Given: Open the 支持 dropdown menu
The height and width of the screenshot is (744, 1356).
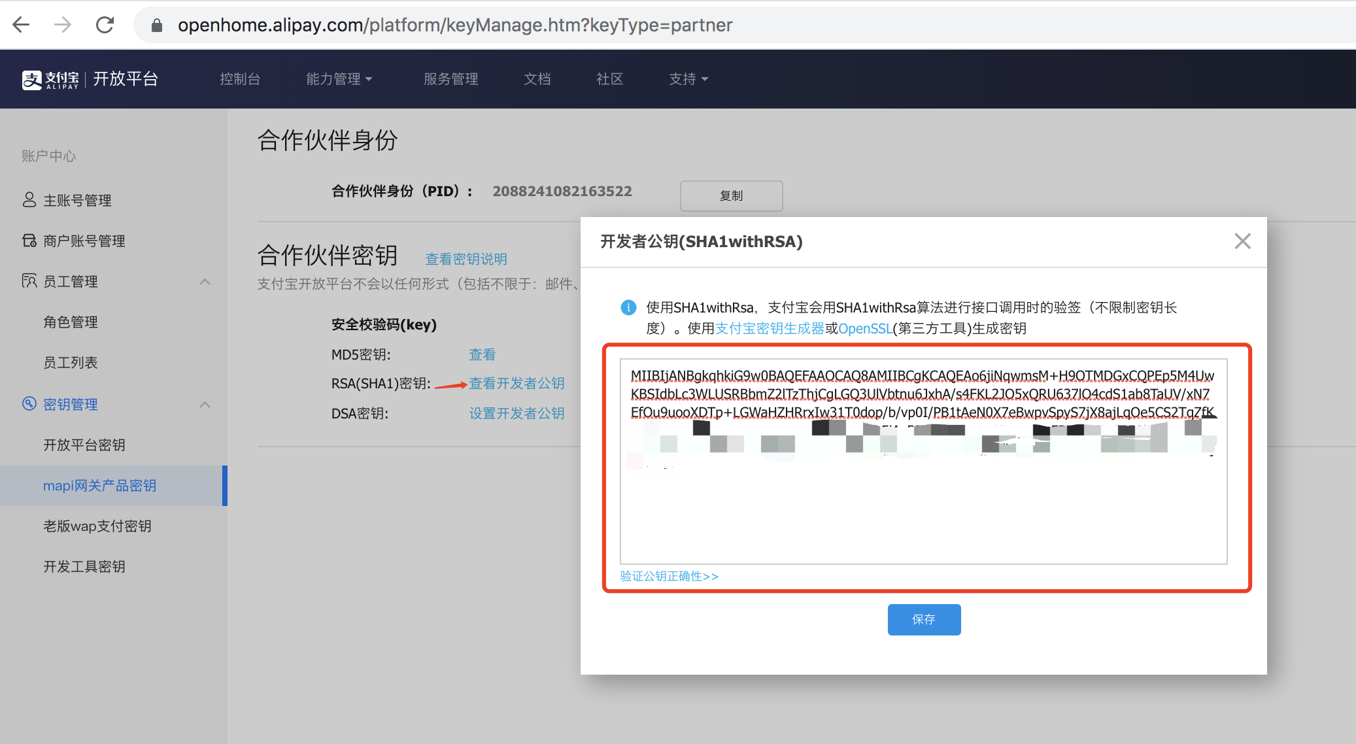Looking at the screenshot, I should point(688,79).
